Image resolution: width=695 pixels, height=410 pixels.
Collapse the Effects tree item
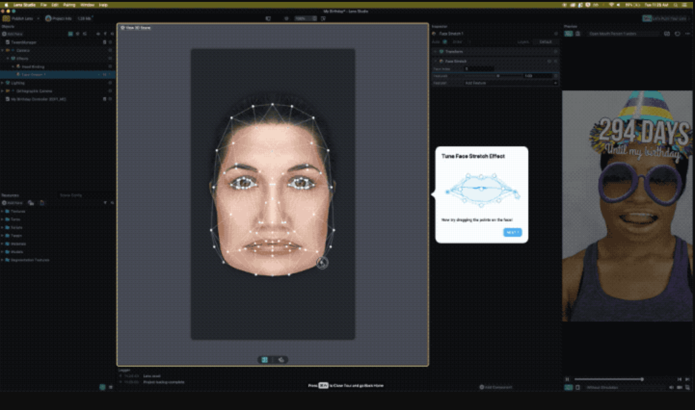click(8, 59)
